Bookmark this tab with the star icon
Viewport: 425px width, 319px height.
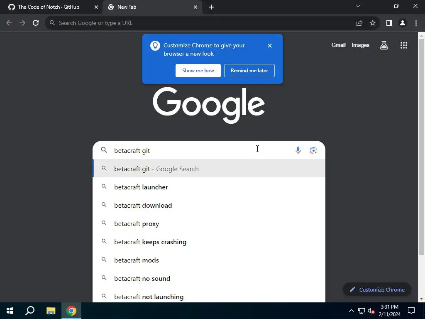point(373,23)
